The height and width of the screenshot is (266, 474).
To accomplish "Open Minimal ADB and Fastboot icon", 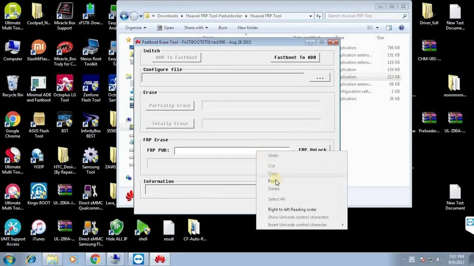I will point(39,89).
